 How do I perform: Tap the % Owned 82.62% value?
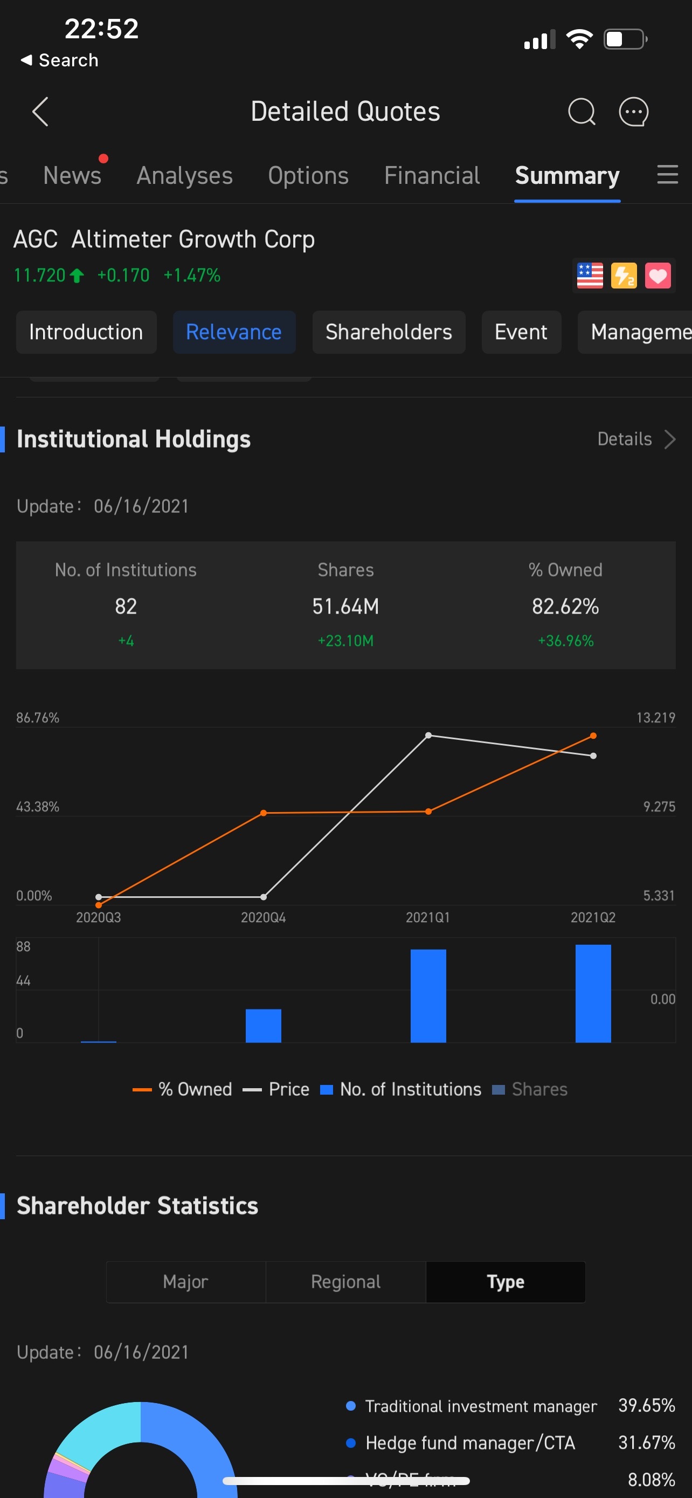(565, 607)
